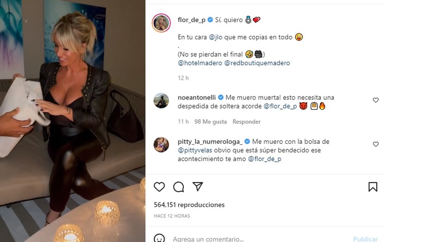The height and width of the screenshot is (242, 431).
Task: Click the video preview of the post
Action: [73, 121]
